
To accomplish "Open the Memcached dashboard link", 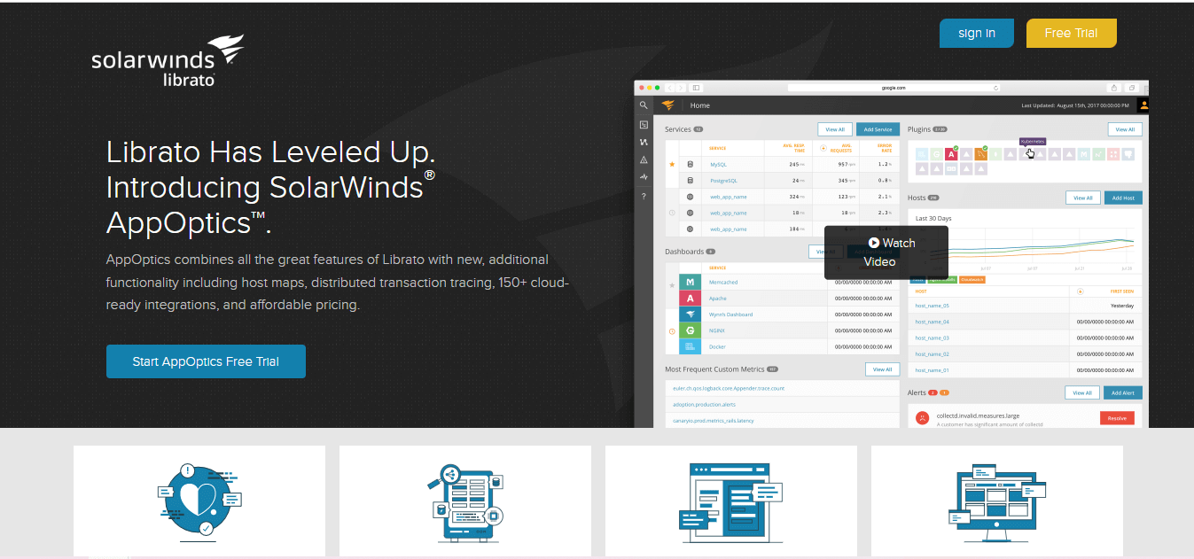I will tap(723, 282).
